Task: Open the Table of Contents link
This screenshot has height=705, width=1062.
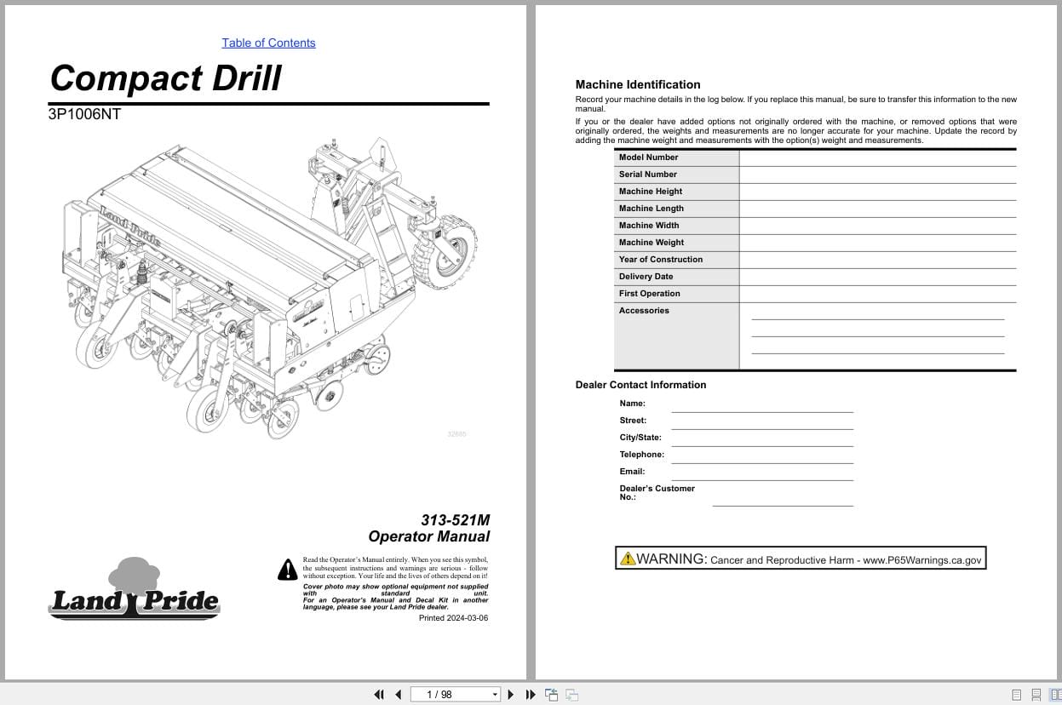Action: [x=268, y=43]
